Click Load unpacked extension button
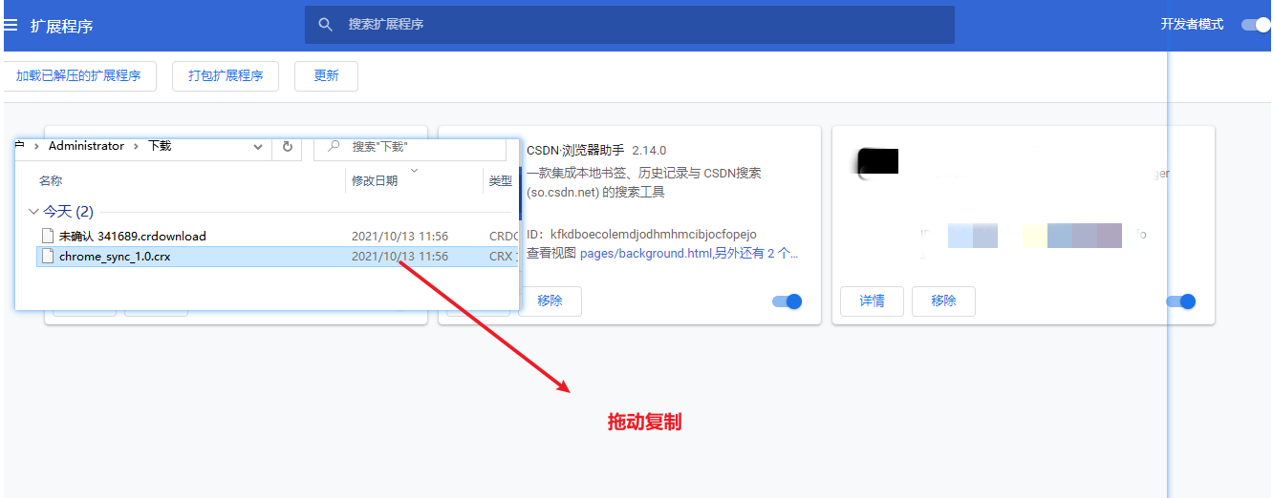This screenshot has width=1273, height=498. click(78, 76)
